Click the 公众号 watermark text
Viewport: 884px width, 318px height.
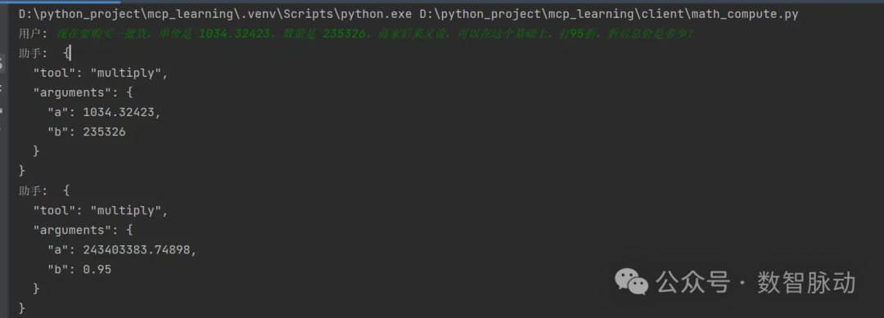tap(693, 282)
